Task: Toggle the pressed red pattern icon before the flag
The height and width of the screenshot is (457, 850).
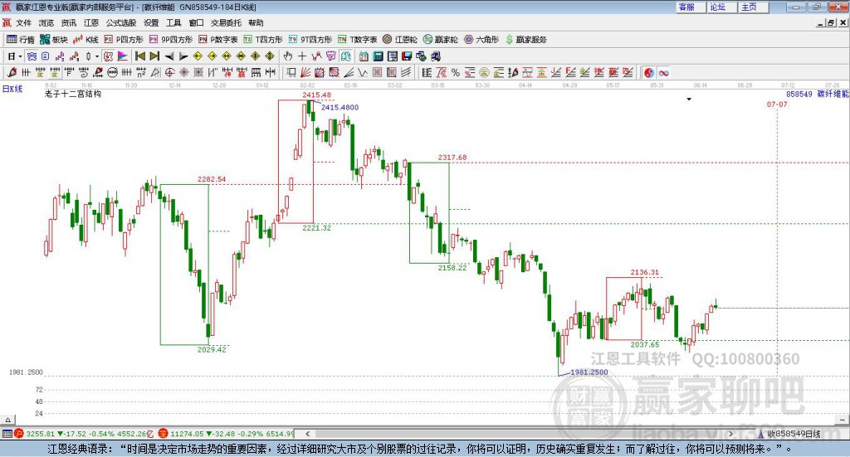Action: click(x=109, y=56)
